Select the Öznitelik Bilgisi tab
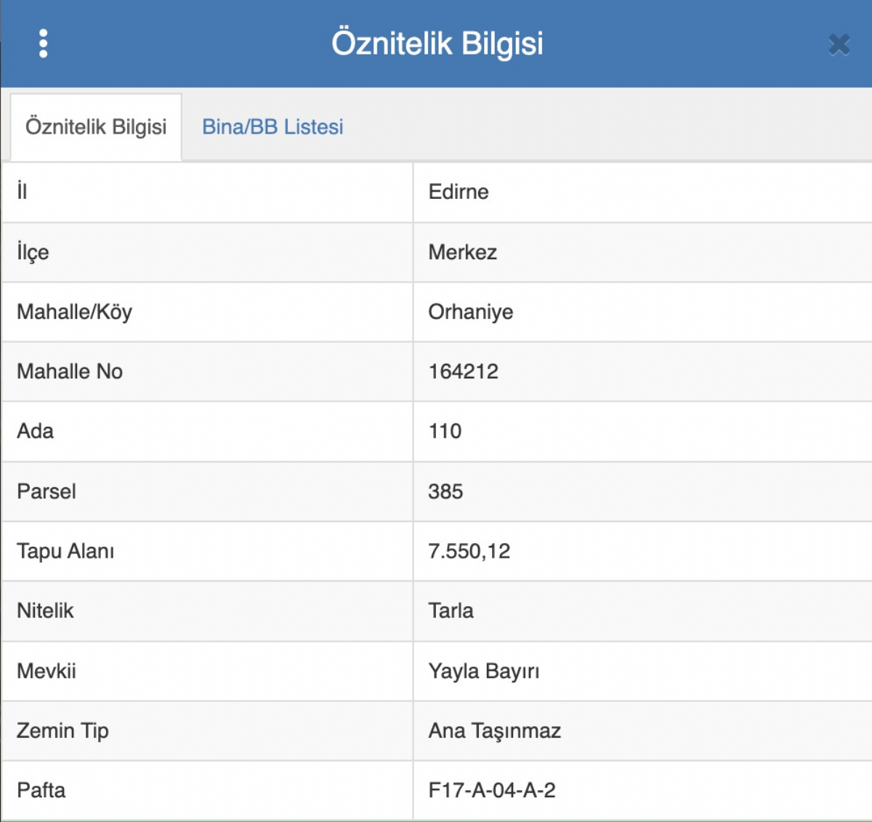This screenshot has height=822, width=872. coord(96,127)
